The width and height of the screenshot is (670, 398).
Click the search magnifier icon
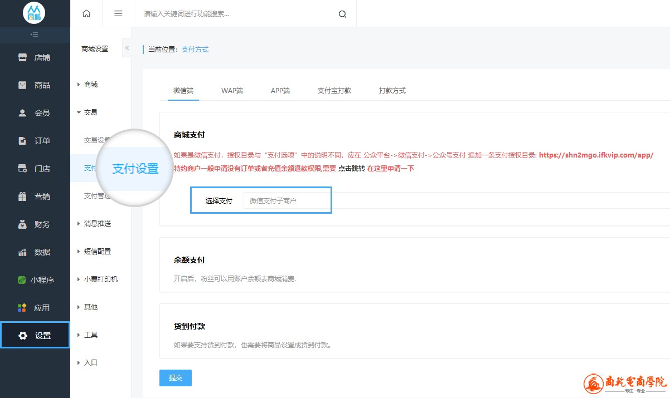(x=342, y=14)
